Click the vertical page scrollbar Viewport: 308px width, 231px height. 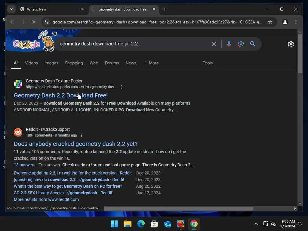(300, 54)
